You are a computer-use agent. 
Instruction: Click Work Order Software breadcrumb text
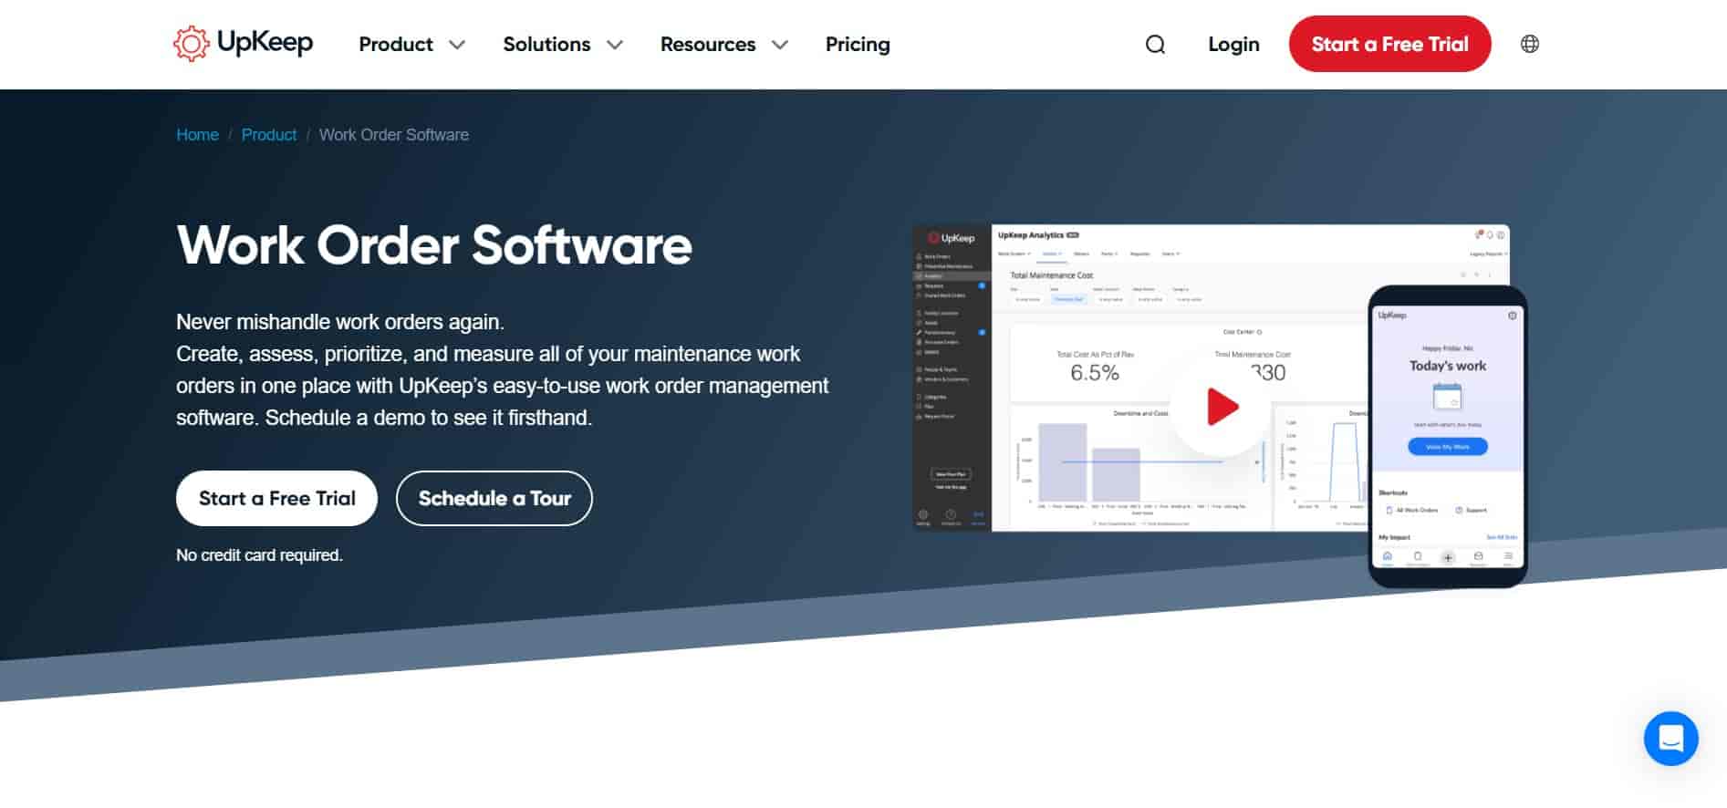click(394, 135)
